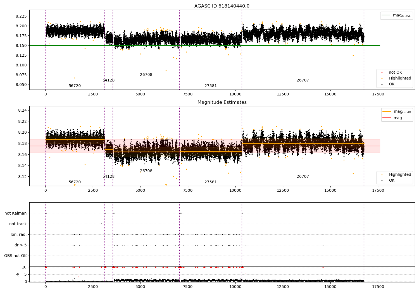The width and height of the screenshot is (419, 293).
Task: Click the 8.050 y-axis tick label
Action: pyautogui.click(x=21, y=85)
